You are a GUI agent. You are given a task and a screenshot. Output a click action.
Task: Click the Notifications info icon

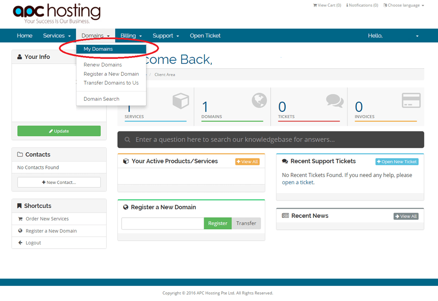pyautogui.click(x=347, y=5)
